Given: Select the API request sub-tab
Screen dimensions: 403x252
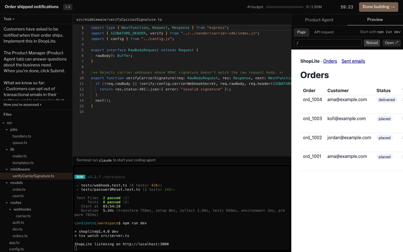Looking at the screenshot, I should click(x=324, y=32).
